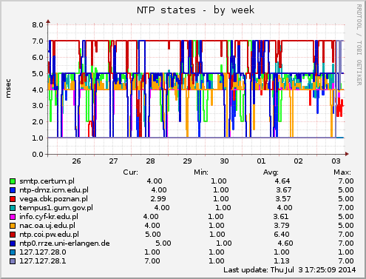Click the date label 26 on x-axis
366x279 pixels.
click(76, 161)
